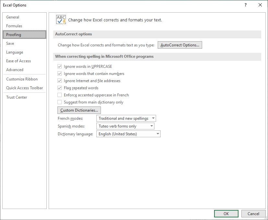The height and width of the screenshot is (220, 268).
Task: Close the Excel Options dialog
Action: [260, 5]
